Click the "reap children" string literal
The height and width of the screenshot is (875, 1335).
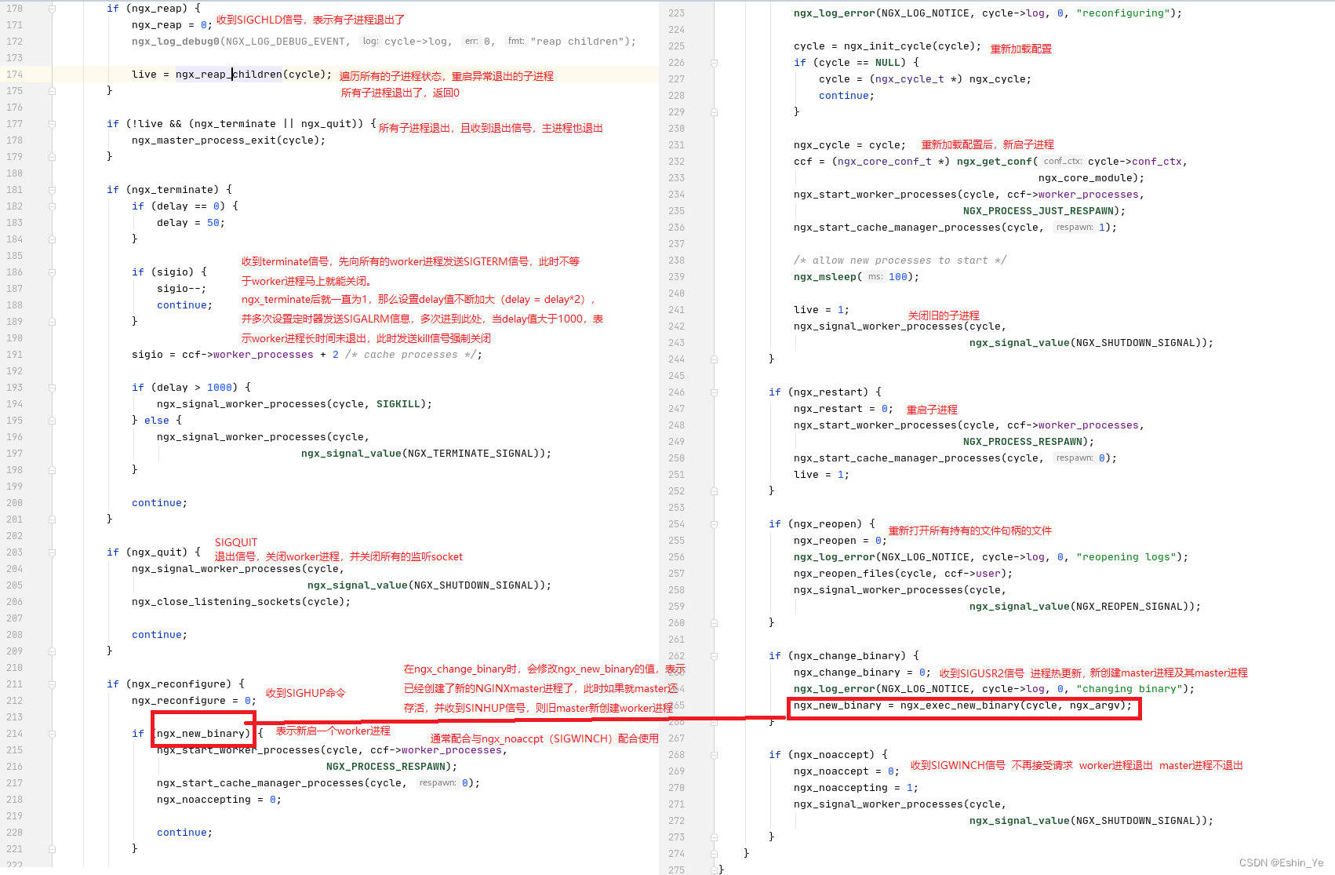(x=577, y=42)
